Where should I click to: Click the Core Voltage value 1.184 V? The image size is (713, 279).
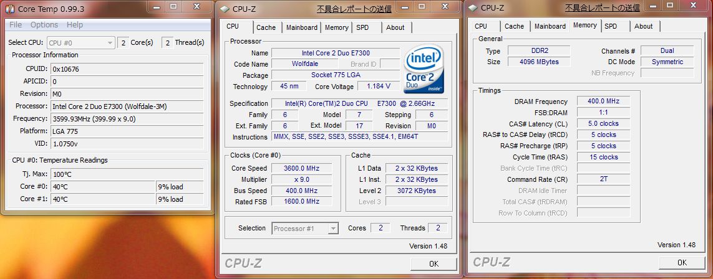pos(377,86)
